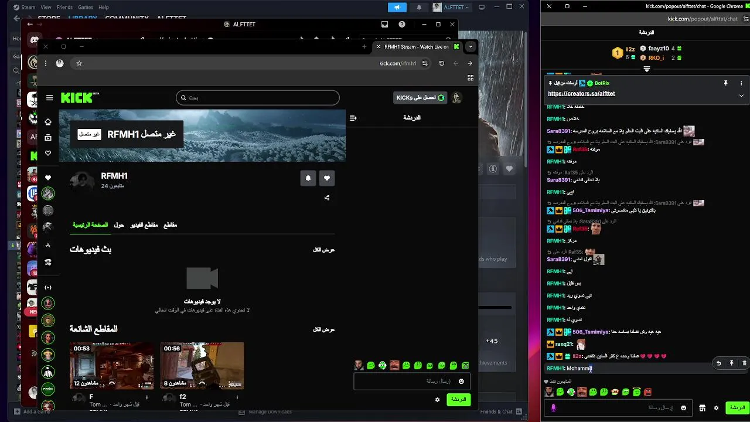Open Chrome three-dot menu in Kick window
Screen dimensions: 750x422
(x=46, y=63)
